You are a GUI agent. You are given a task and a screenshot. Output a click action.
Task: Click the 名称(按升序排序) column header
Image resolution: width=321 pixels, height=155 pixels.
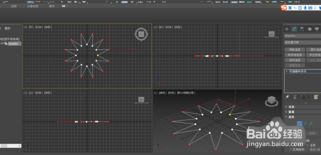click(x=10, y=39)
